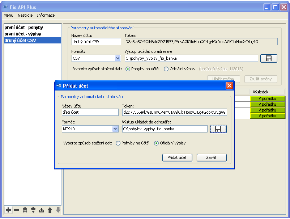Choose 'Oficiální výpisy' radio in main panel
This screenshot has height=219, width=290.
pos(166,69)
